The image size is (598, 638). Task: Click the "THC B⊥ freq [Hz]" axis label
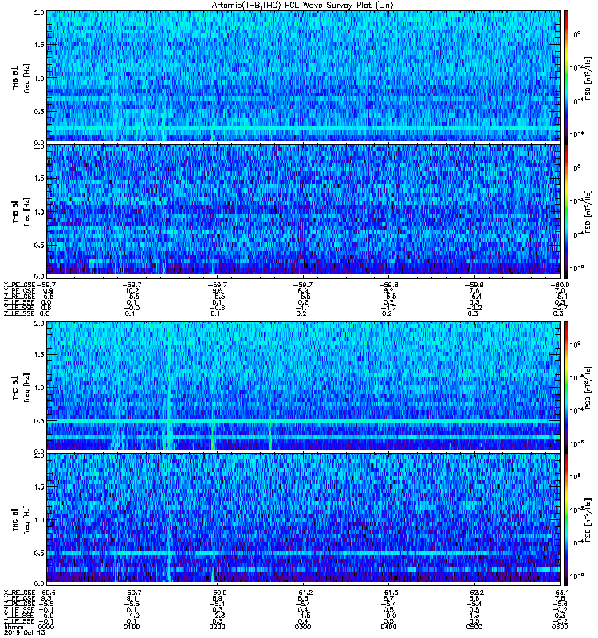(x=21, y=387)
